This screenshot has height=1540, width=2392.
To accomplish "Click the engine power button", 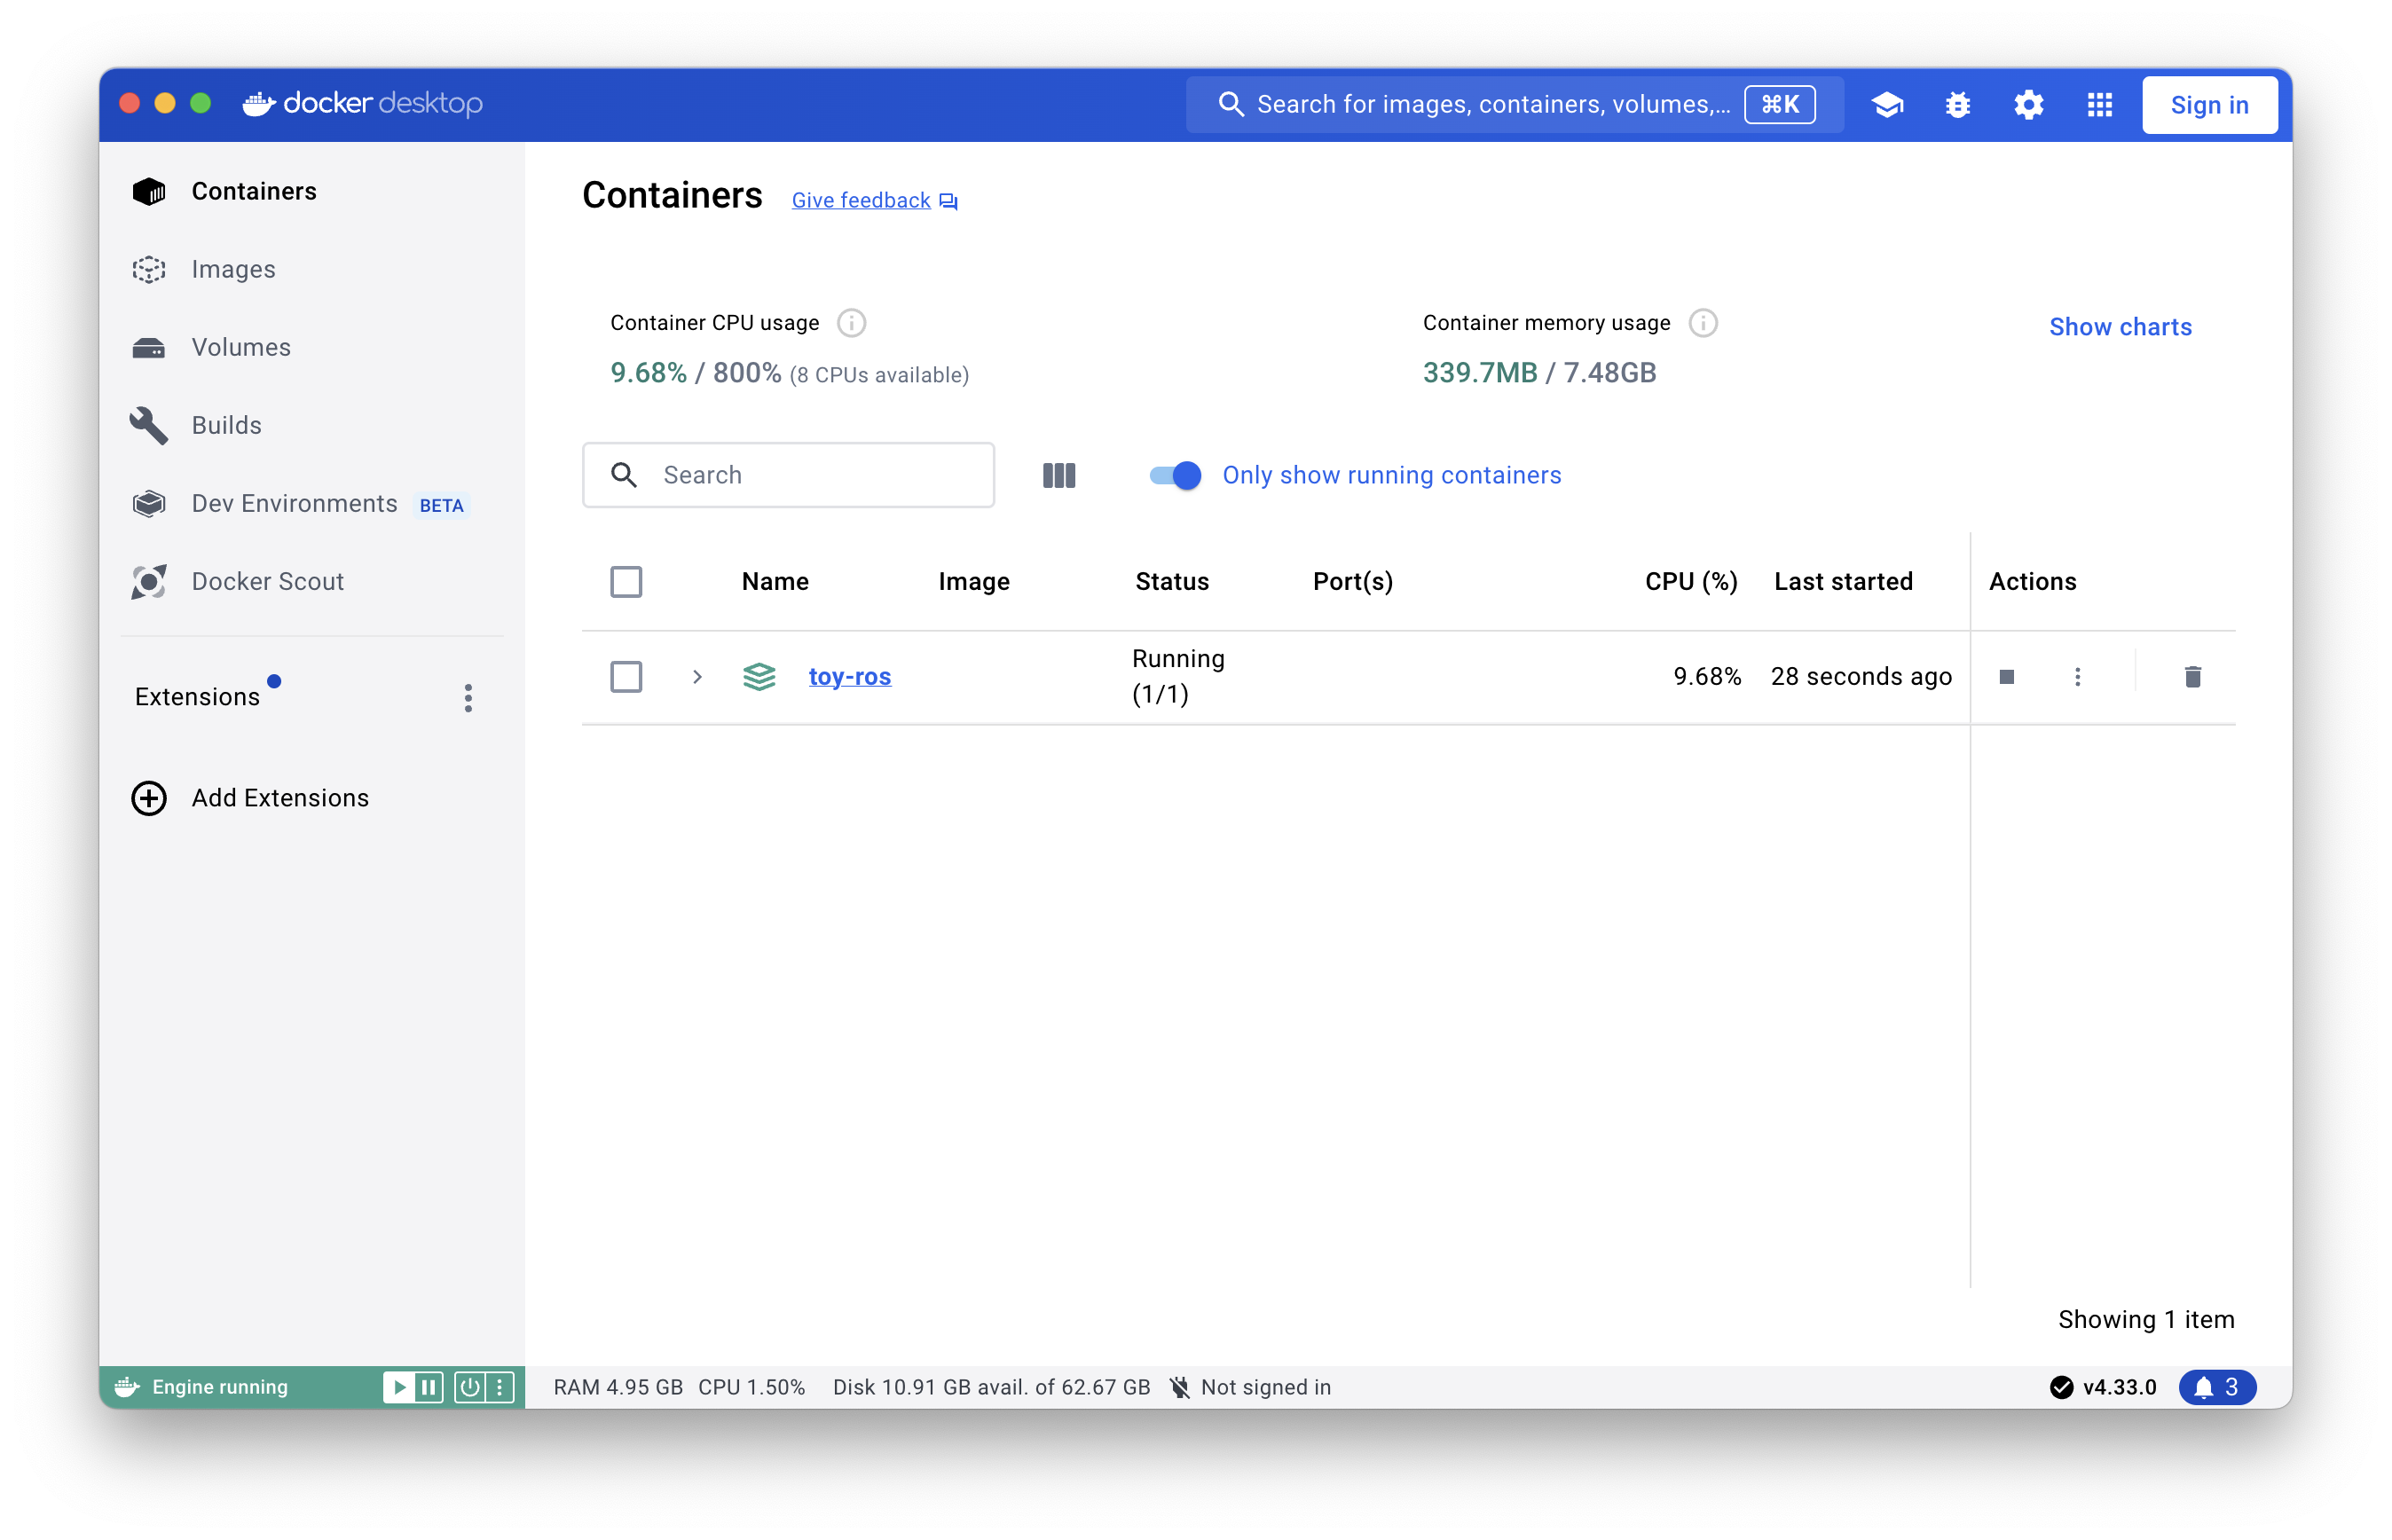I will tap(469, 1387).
